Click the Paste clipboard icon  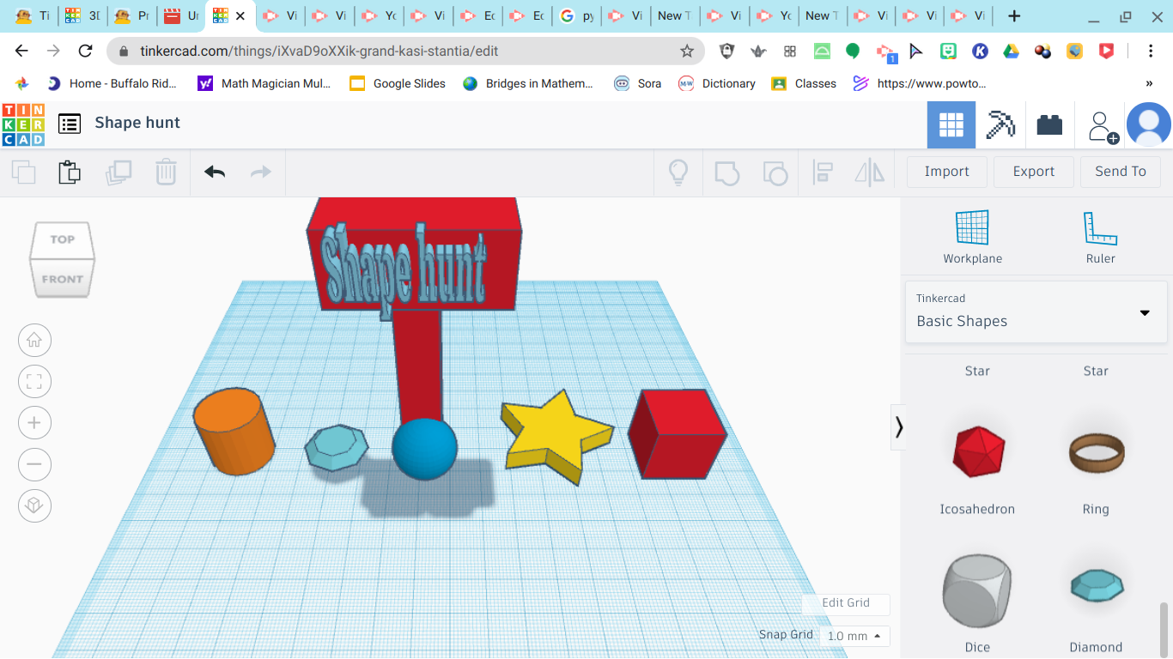[70, 172]
